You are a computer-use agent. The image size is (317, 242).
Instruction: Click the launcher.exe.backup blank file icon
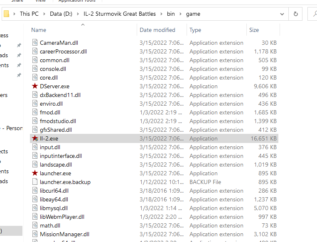[35, 182]
